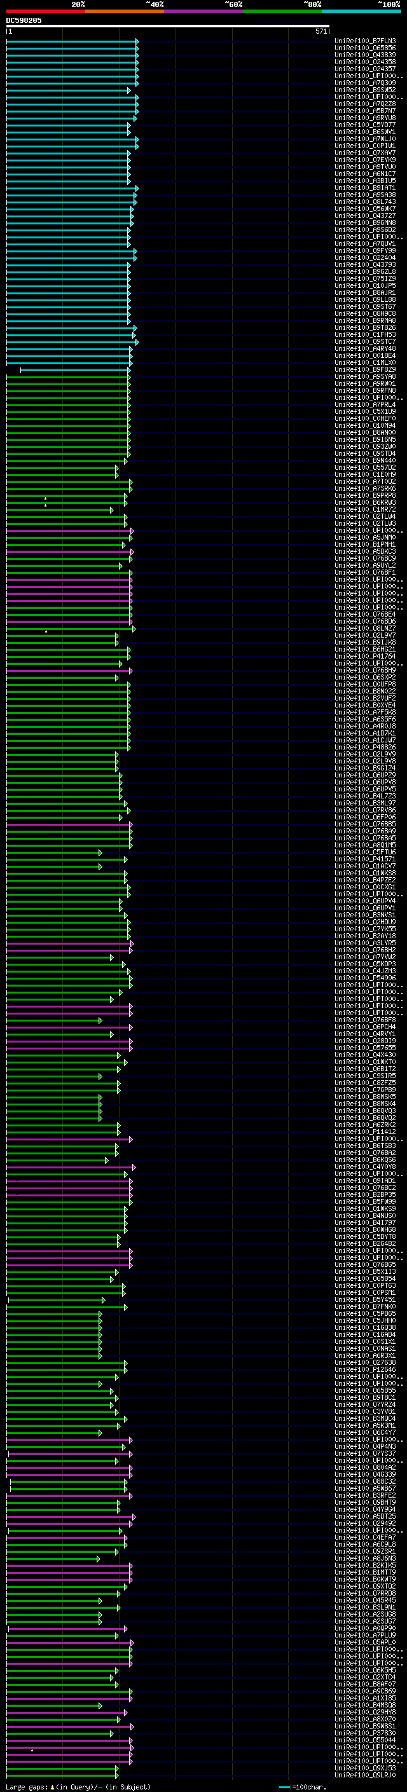Open hit UniRef100_Q43839
The image size is (407, 1792).
(365, 55)
